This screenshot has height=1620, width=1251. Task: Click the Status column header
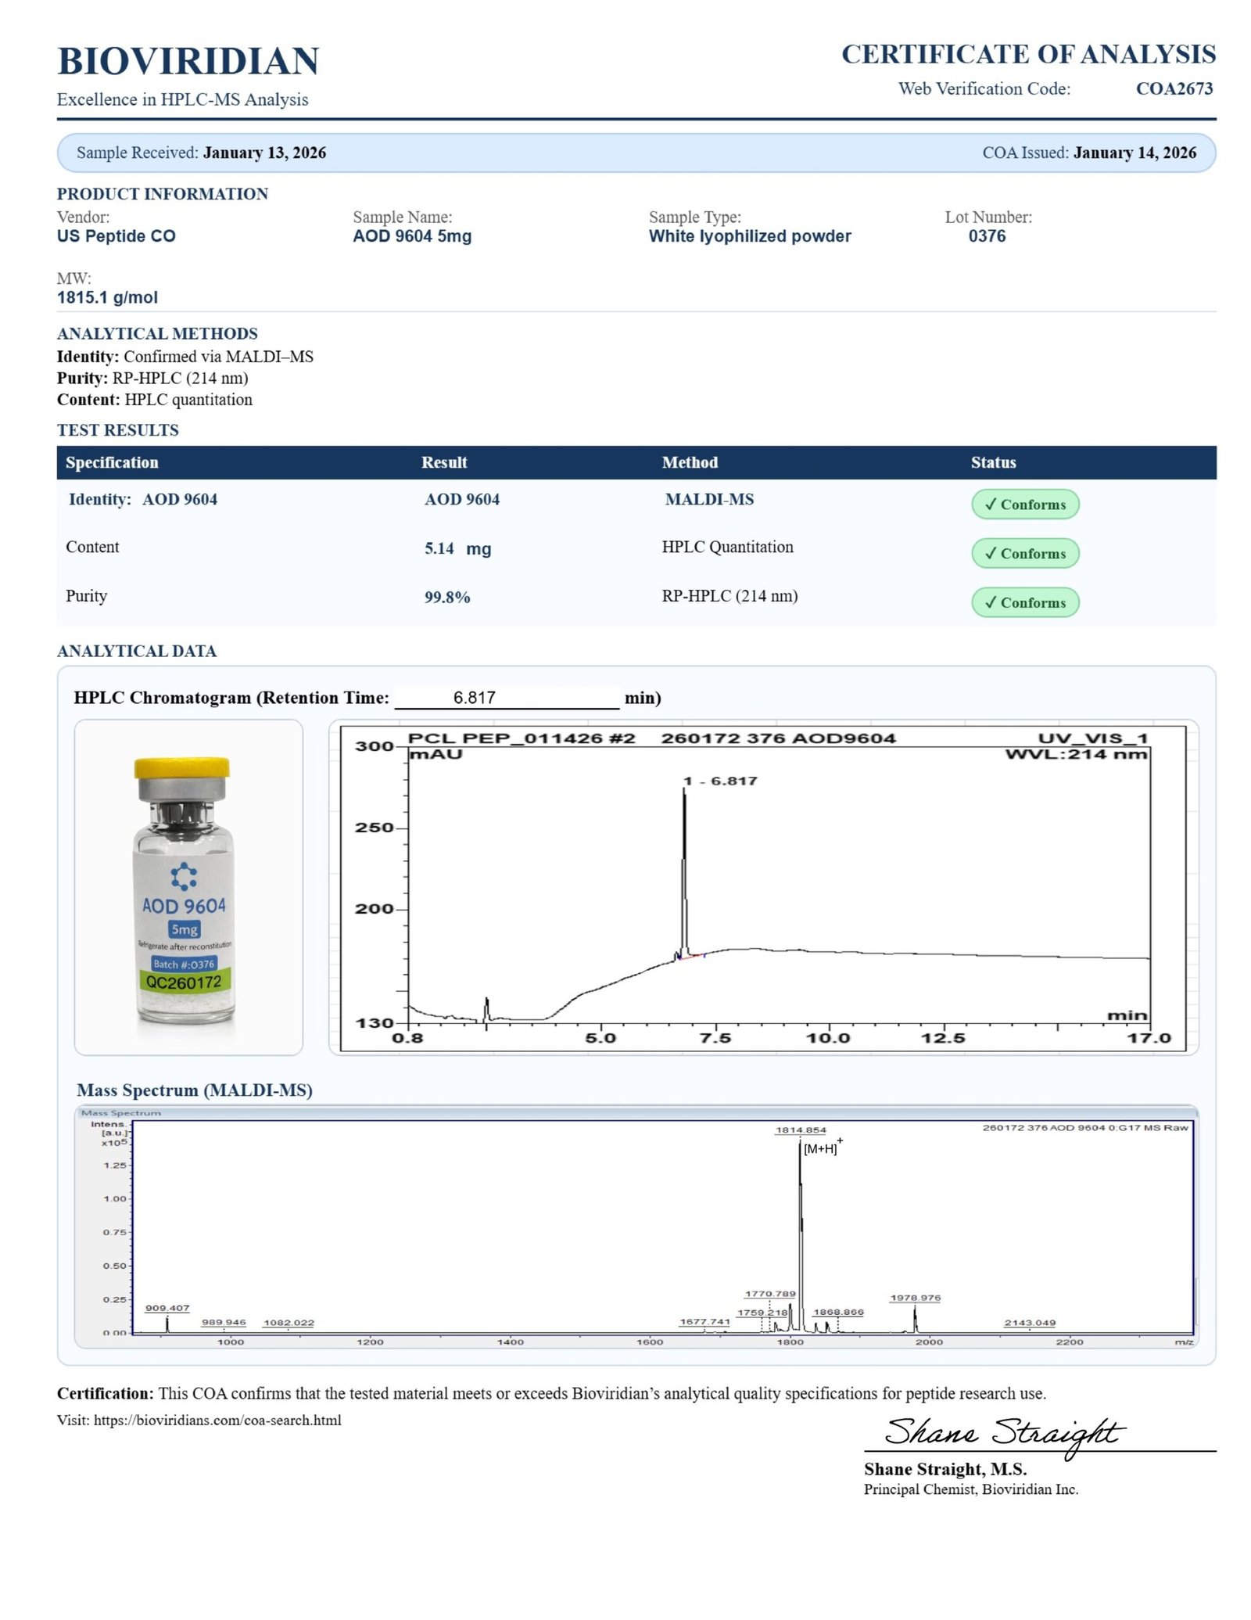tap(993, 462)
